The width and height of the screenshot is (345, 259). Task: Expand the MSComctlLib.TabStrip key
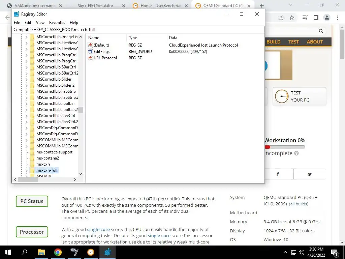click(26, 91)
